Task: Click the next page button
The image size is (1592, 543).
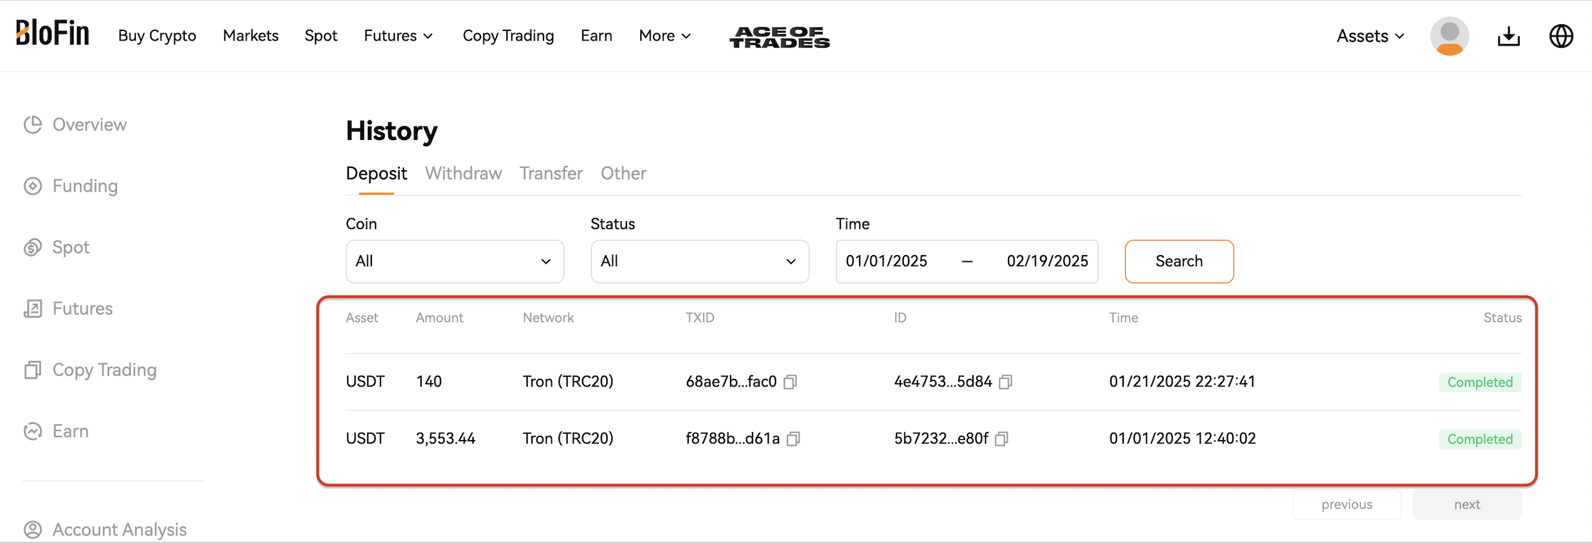Action: pos(1467,505)
